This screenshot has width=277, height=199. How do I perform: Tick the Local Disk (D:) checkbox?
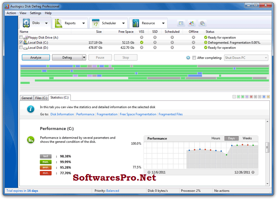(21, 47)
